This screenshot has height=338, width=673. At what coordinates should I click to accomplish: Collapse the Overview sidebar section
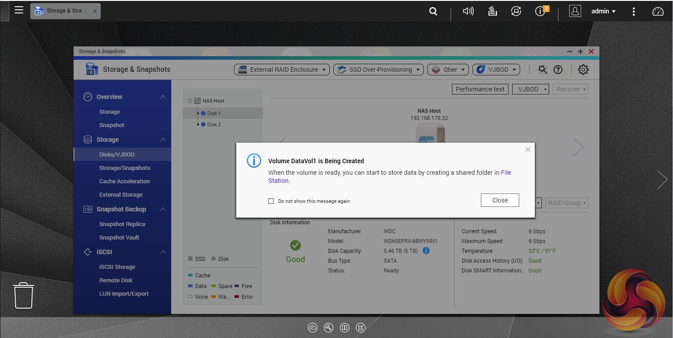[x=163, y=97]
